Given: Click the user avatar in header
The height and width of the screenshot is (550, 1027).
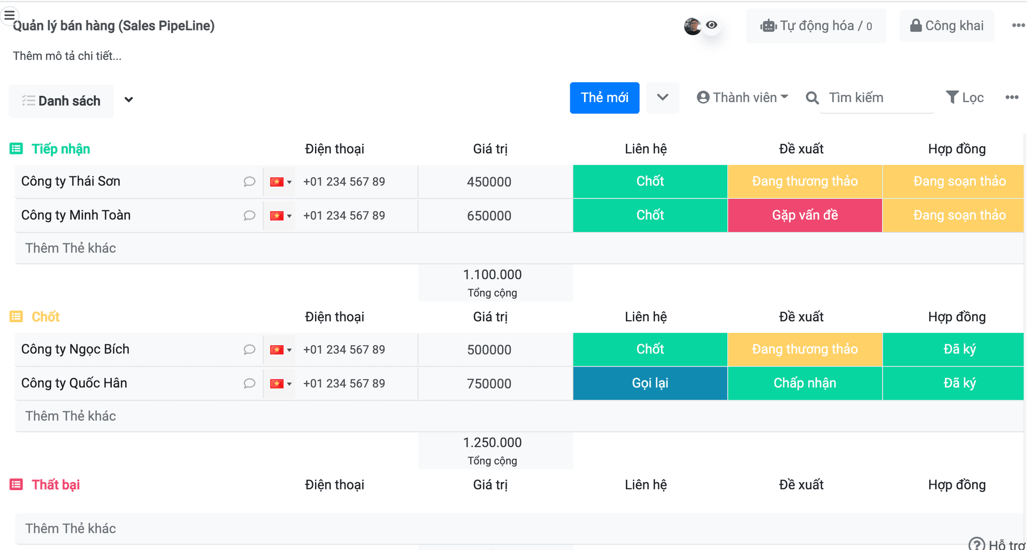Looking at the screenshot, I should tap(692, 26).
